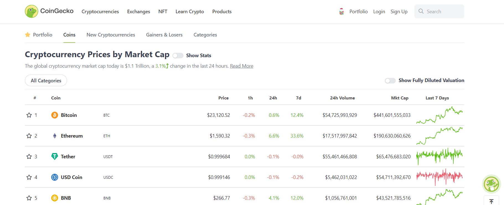Image resolution: width=504 pixels, height=205 pixels.
Task: Click the back-to-top arrow button
Action: point(491,201)
